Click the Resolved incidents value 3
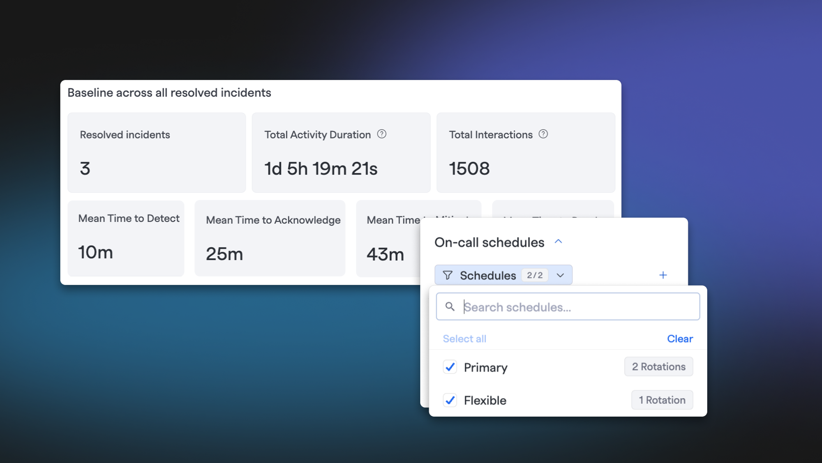The height and width of the screenshot is (463, 822). [85, 168]
